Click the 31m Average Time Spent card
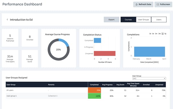The width and height of the screenshot is (173, 109). [10, 59]
